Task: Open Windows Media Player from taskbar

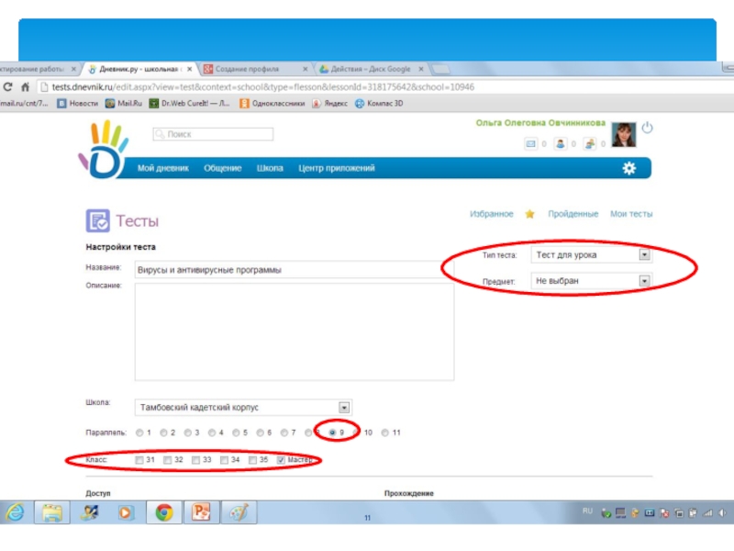Action: [x=125, y=512]
